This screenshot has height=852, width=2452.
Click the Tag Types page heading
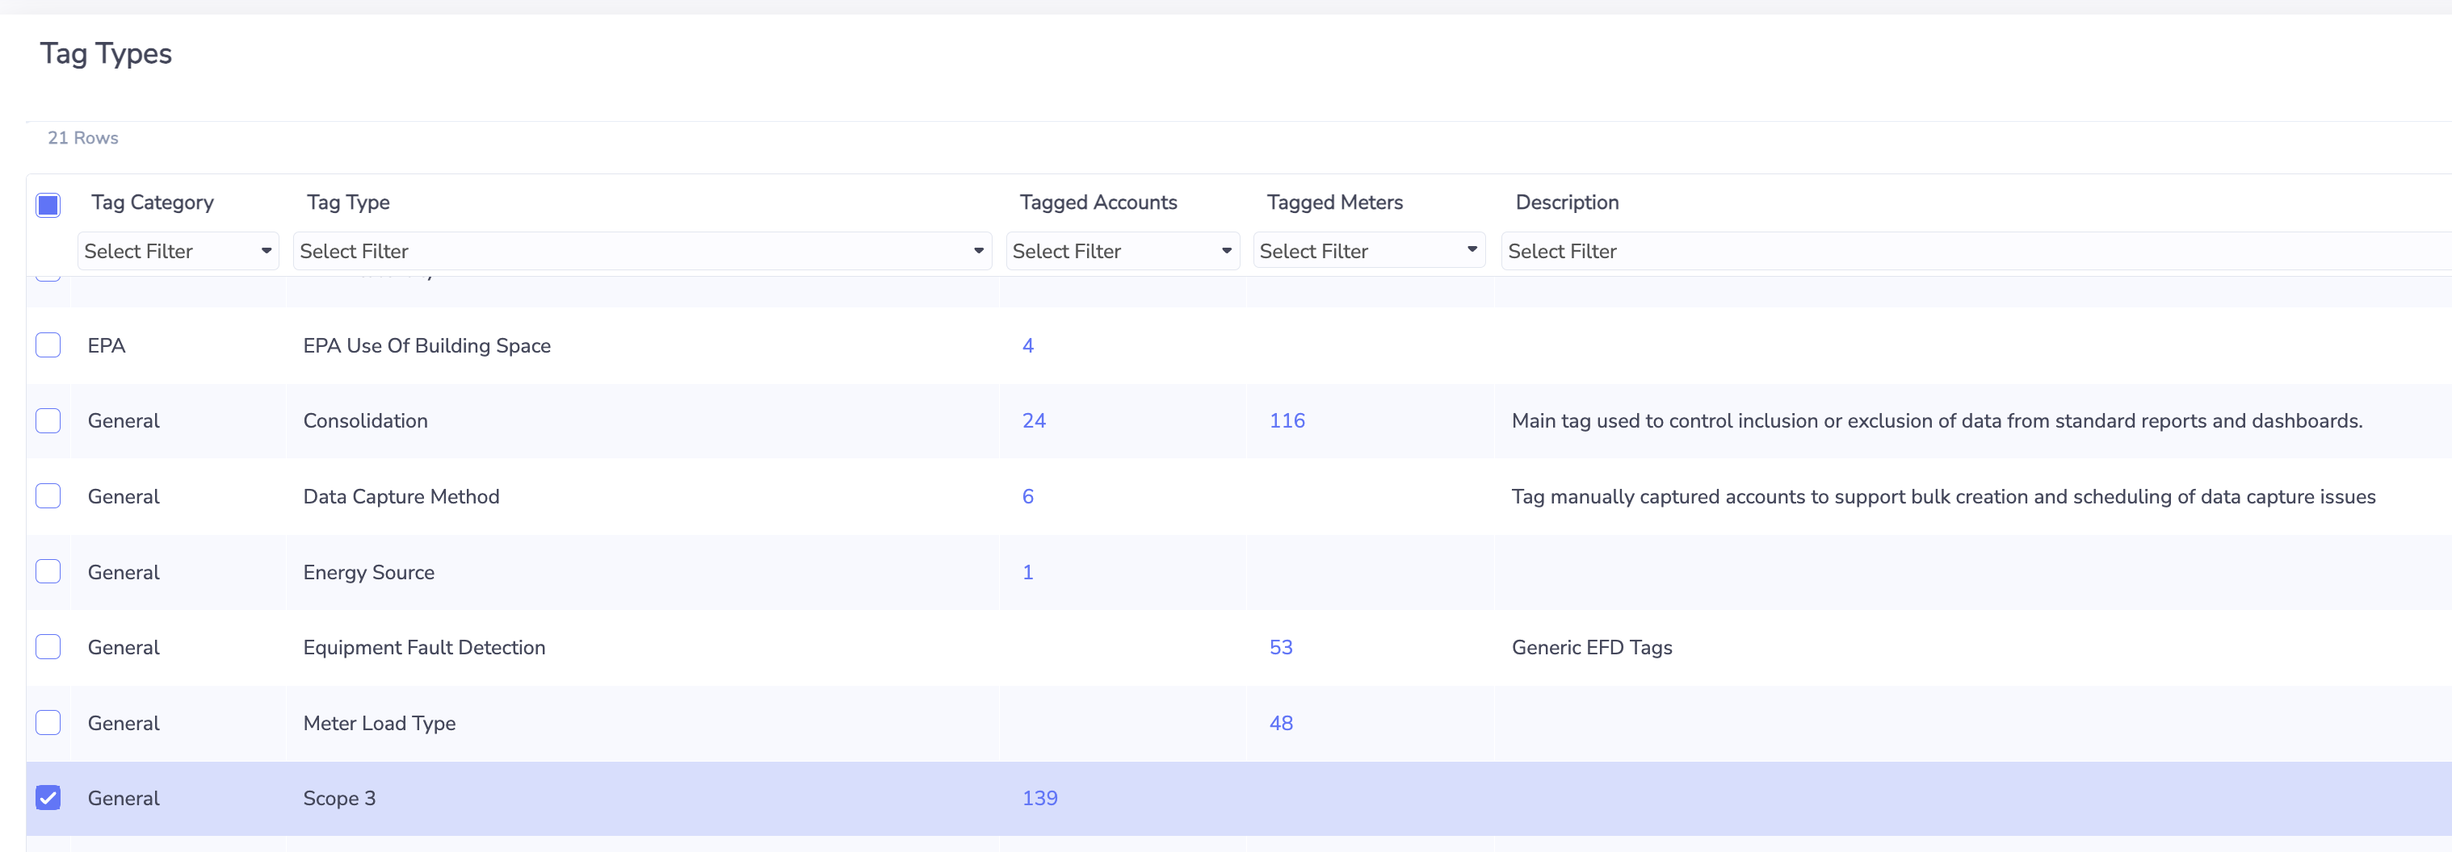tap(106, 53)
